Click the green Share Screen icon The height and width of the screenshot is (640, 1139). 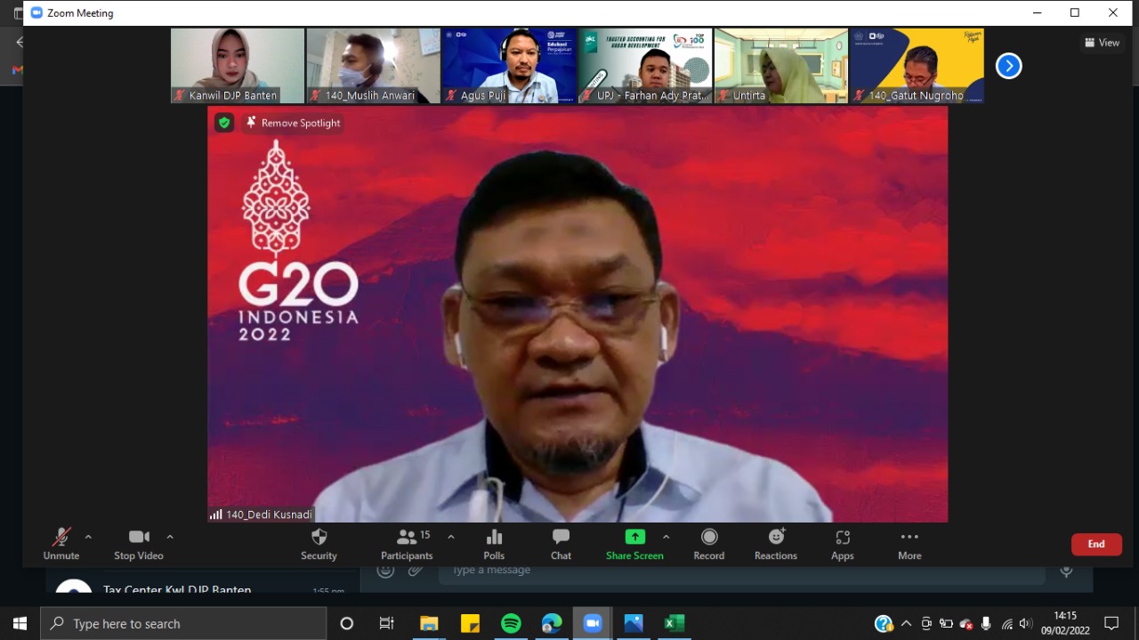pyautogui.click(x=634, y=537)
